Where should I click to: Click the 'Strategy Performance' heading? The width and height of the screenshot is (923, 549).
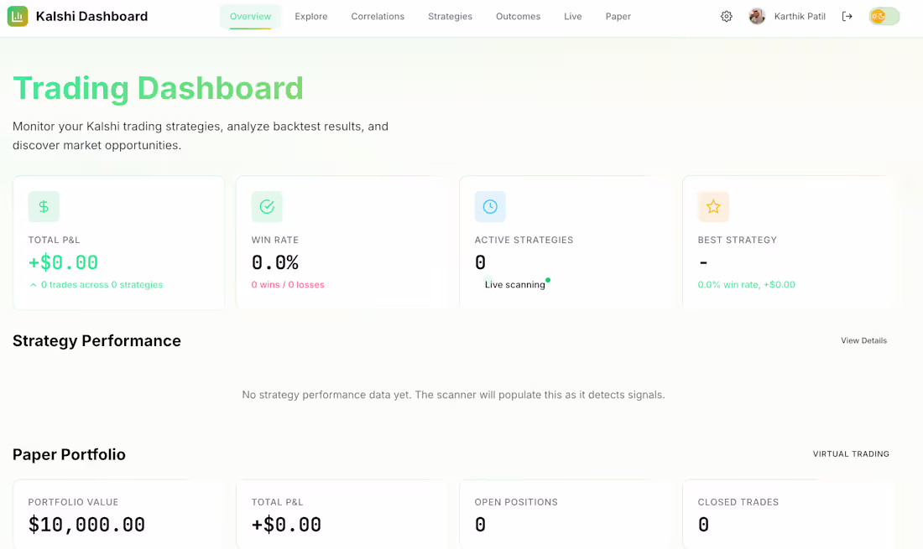point(96,341)
